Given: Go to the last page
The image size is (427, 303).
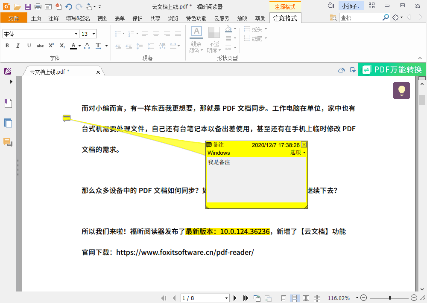Looking at the screenshot, I should click(x=246, y=298).
